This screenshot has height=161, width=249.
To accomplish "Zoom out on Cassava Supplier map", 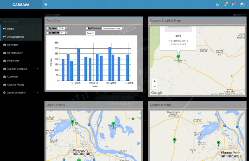I will pos(154,86).
